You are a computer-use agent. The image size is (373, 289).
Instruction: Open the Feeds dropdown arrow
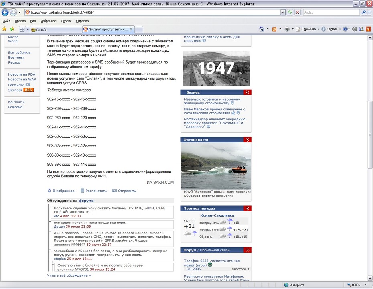click(280, 29)
